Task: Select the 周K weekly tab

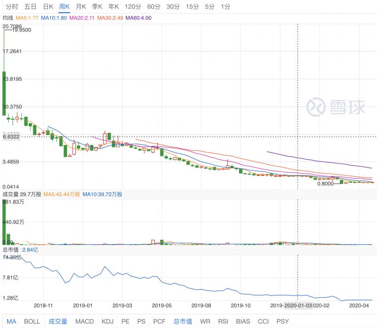Action: [x=64, y=7]
